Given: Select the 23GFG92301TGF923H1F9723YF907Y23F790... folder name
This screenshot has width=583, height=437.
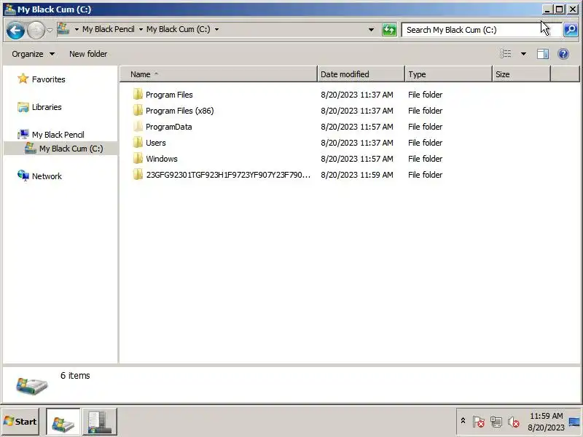Looking at the screenshot, I should 228,175.
